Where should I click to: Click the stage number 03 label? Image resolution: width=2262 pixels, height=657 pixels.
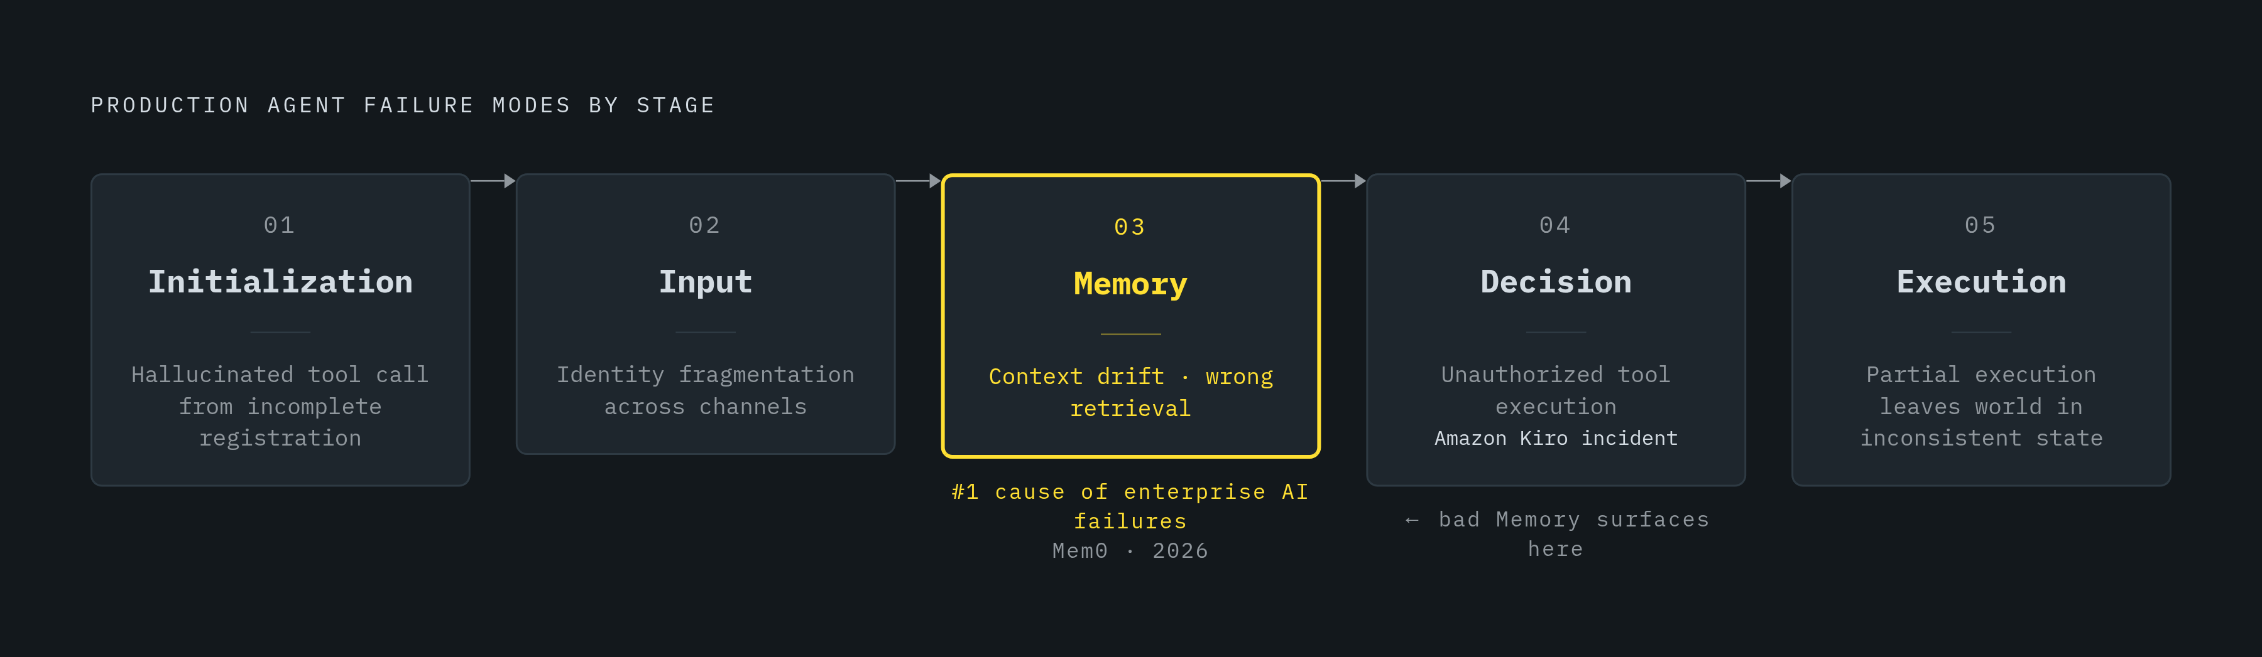click(x=1130, y=227)
